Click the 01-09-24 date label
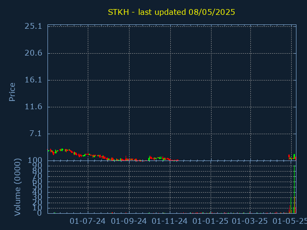 (129, 221)
